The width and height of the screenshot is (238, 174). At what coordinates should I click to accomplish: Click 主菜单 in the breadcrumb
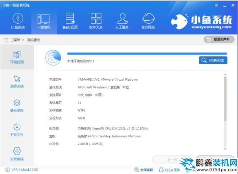tap(15, 40)
